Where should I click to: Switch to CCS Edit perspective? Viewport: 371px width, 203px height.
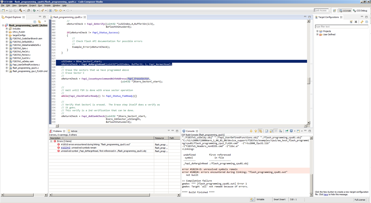click(345, 11)
